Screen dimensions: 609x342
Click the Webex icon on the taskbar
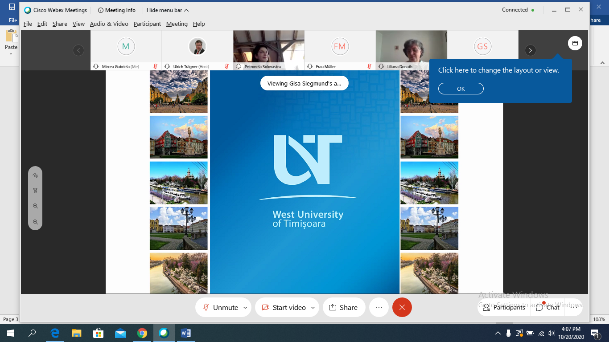click(x=164, y=333)
